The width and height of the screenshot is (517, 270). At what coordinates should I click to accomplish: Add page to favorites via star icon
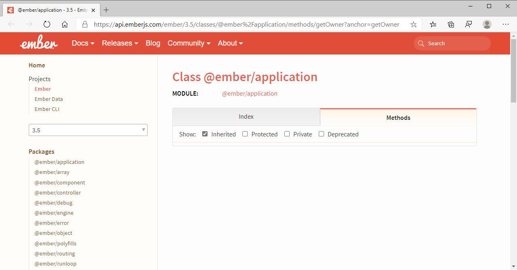[413, 24]
